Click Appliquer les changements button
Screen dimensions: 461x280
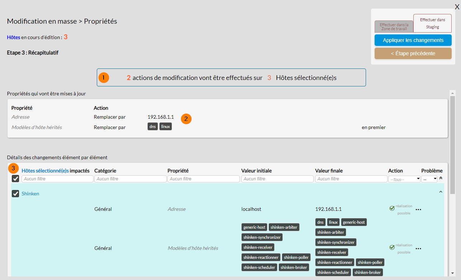(413, 40)
